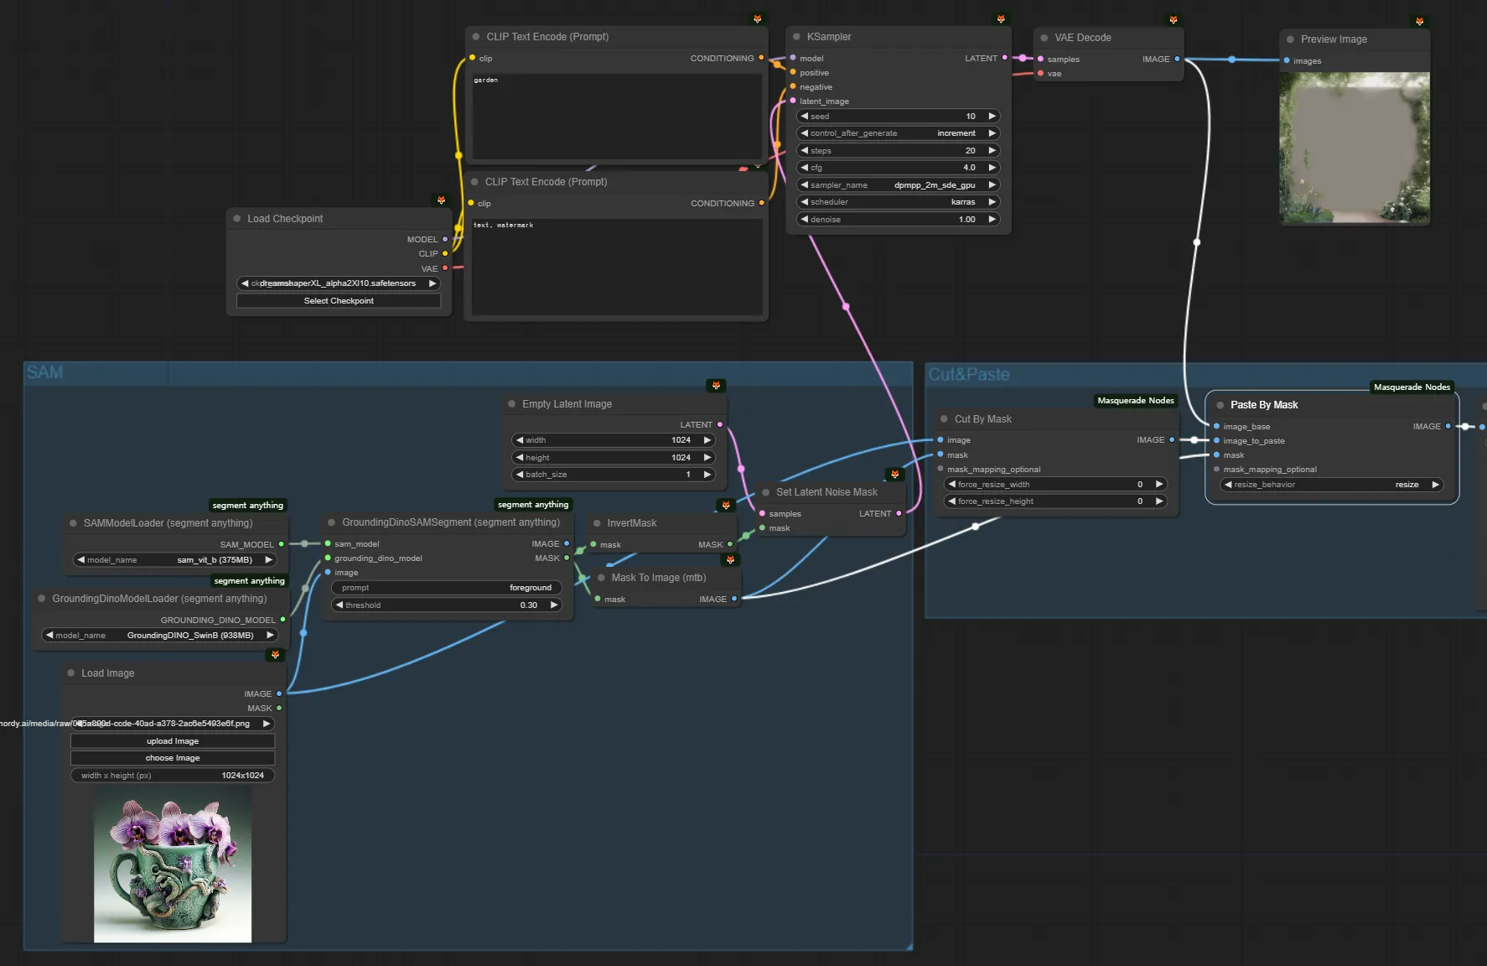Click the fox badge above Set Latent Noise Mask
The height and width of the screenshot is (966, 1487).
(895, 474)
